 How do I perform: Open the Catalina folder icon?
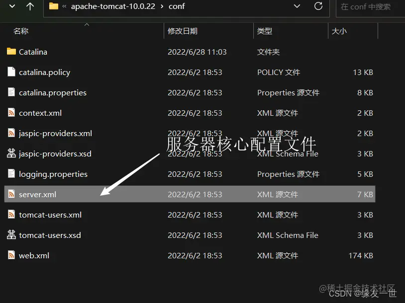coord(11,52)
